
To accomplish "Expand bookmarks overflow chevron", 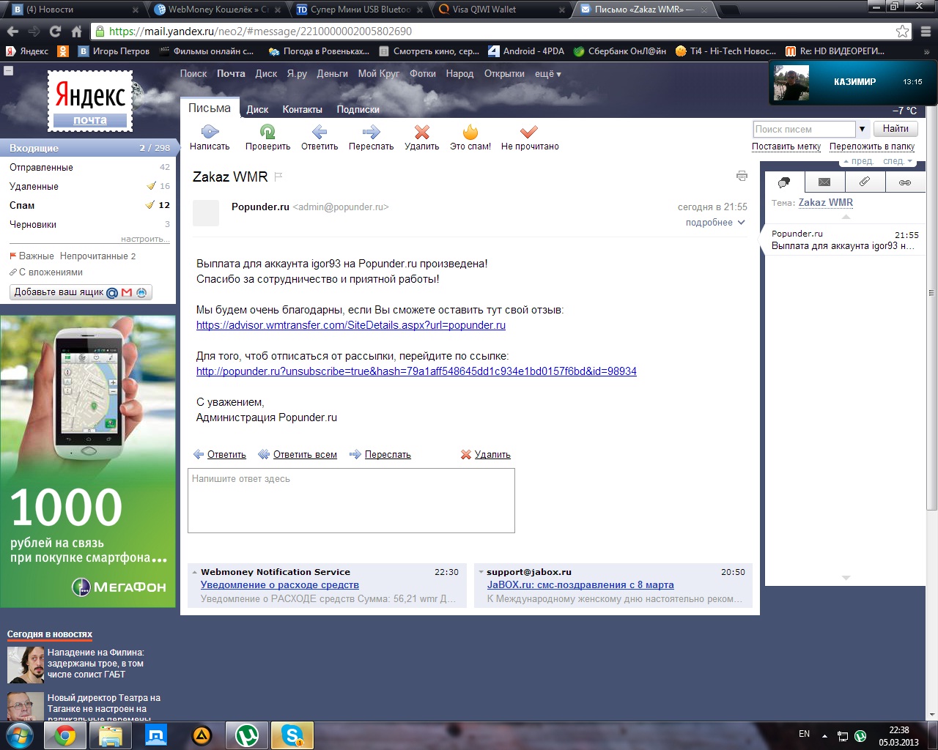I will (927, 52).
